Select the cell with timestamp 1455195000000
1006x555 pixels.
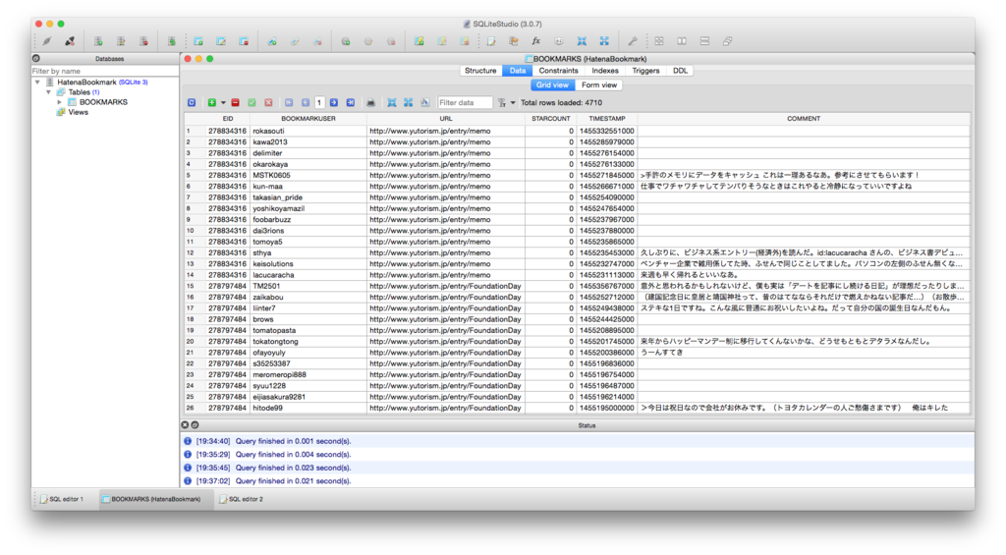[606, 408]
